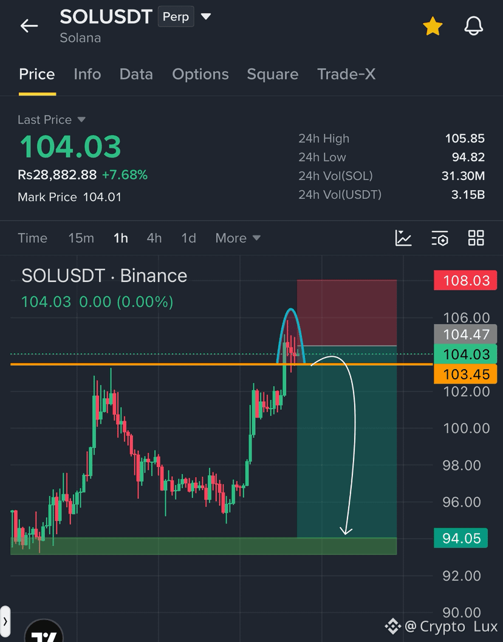The image size is (503, 642).
Task: Click the 94.05 target price label
Action: coord(461,538)
